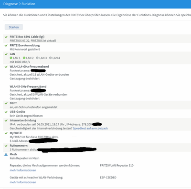
Task: Click the mit 1000 Mbit/s text
Action: (x=20, y=62)
